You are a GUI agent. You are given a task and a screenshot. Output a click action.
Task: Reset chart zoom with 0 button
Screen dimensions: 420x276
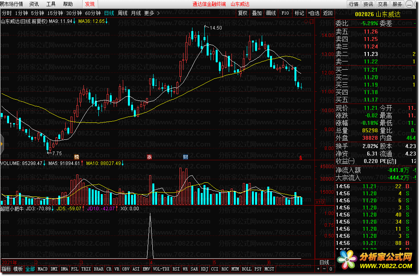tap(331, 269)
